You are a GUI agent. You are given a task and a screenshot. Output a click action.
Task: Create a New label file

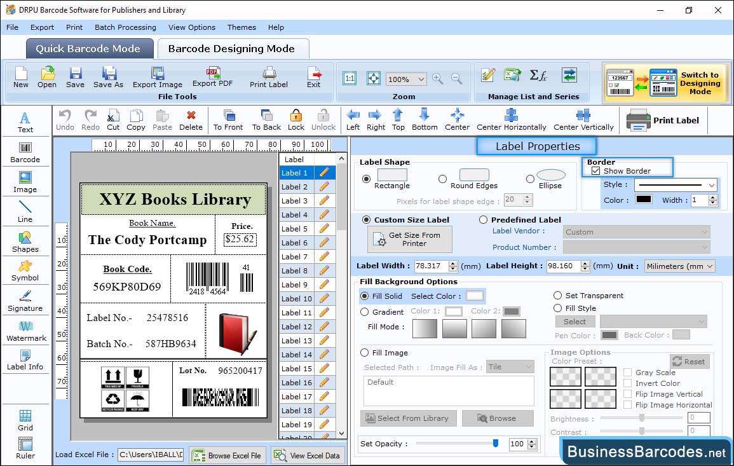[x=20, y=78]
